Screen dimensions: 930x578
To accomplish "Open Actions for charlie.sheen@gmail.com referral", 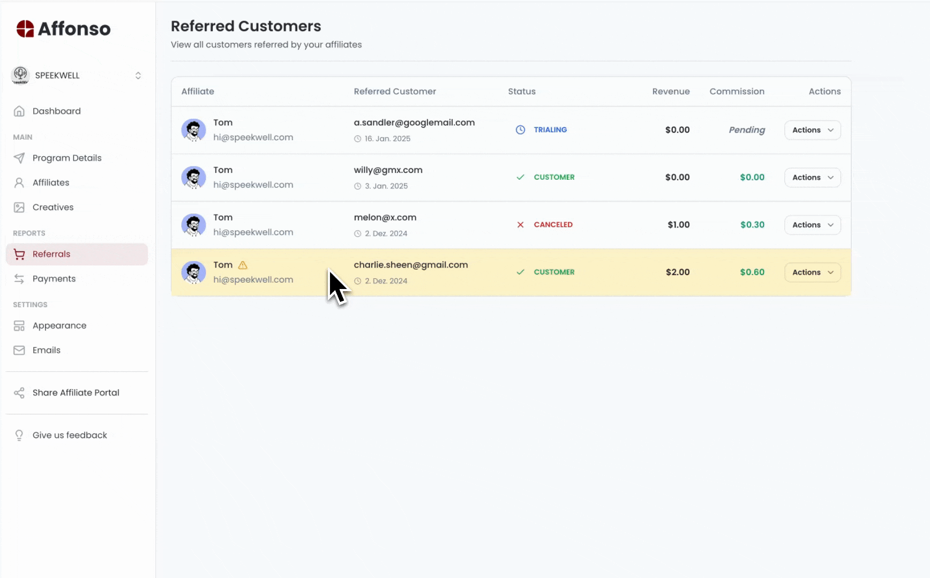I will [812, 272].
